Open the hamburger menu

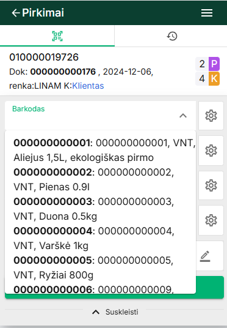pyautogui.click(x=207, y=13)
